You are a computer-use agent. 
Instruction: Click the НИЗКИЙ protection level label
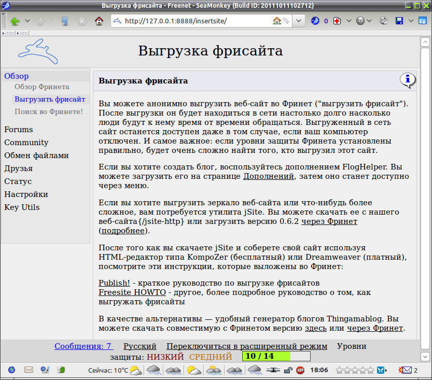(x=165, y=357)
